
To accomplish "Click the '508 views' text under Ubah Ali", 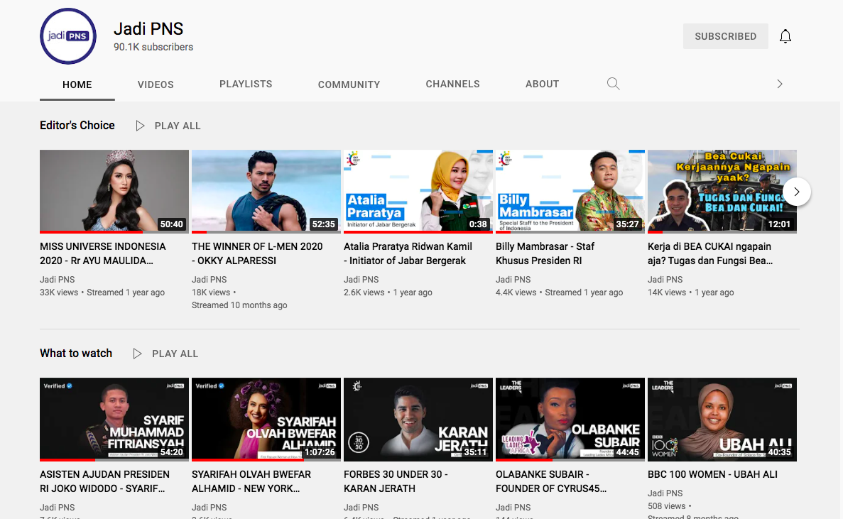I will [x=667, y=506].
